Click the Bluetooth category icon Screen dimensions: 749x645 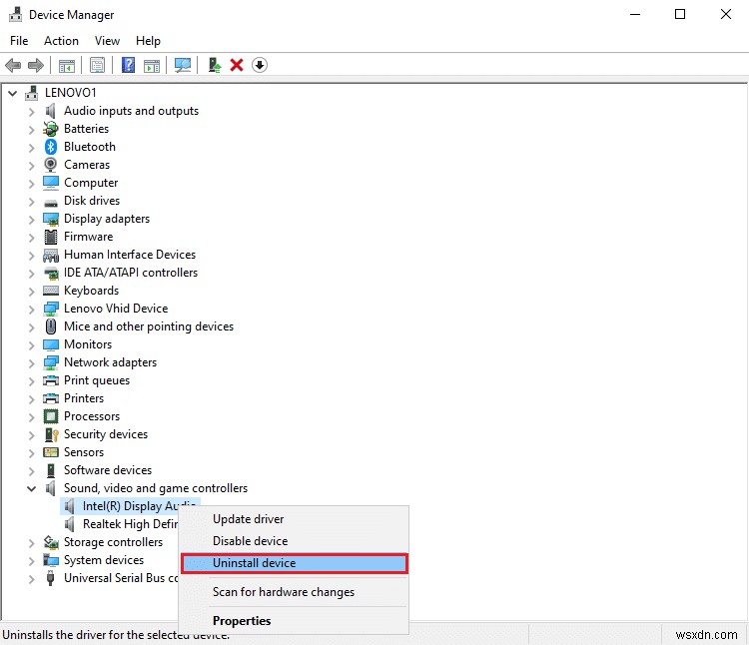[51, 147]
